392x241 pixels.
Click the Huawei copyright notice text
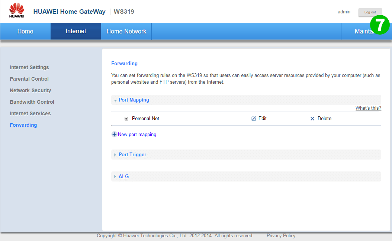(175, 235)
